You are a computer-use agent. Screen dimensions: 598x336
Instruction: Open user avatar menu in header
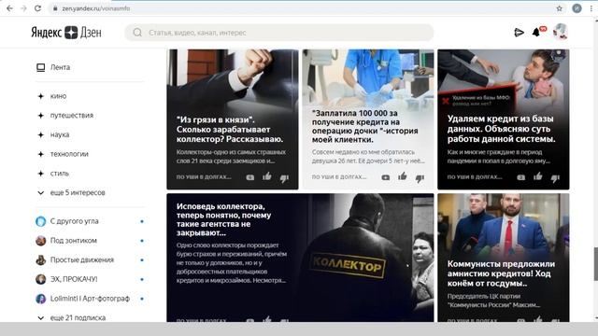(561, 32)
